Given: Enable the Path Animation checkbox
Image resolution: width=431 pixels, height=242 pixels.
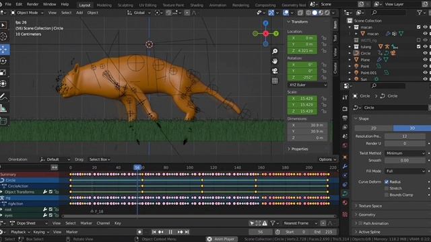Looking at the screenshot, I should [361, 223].
